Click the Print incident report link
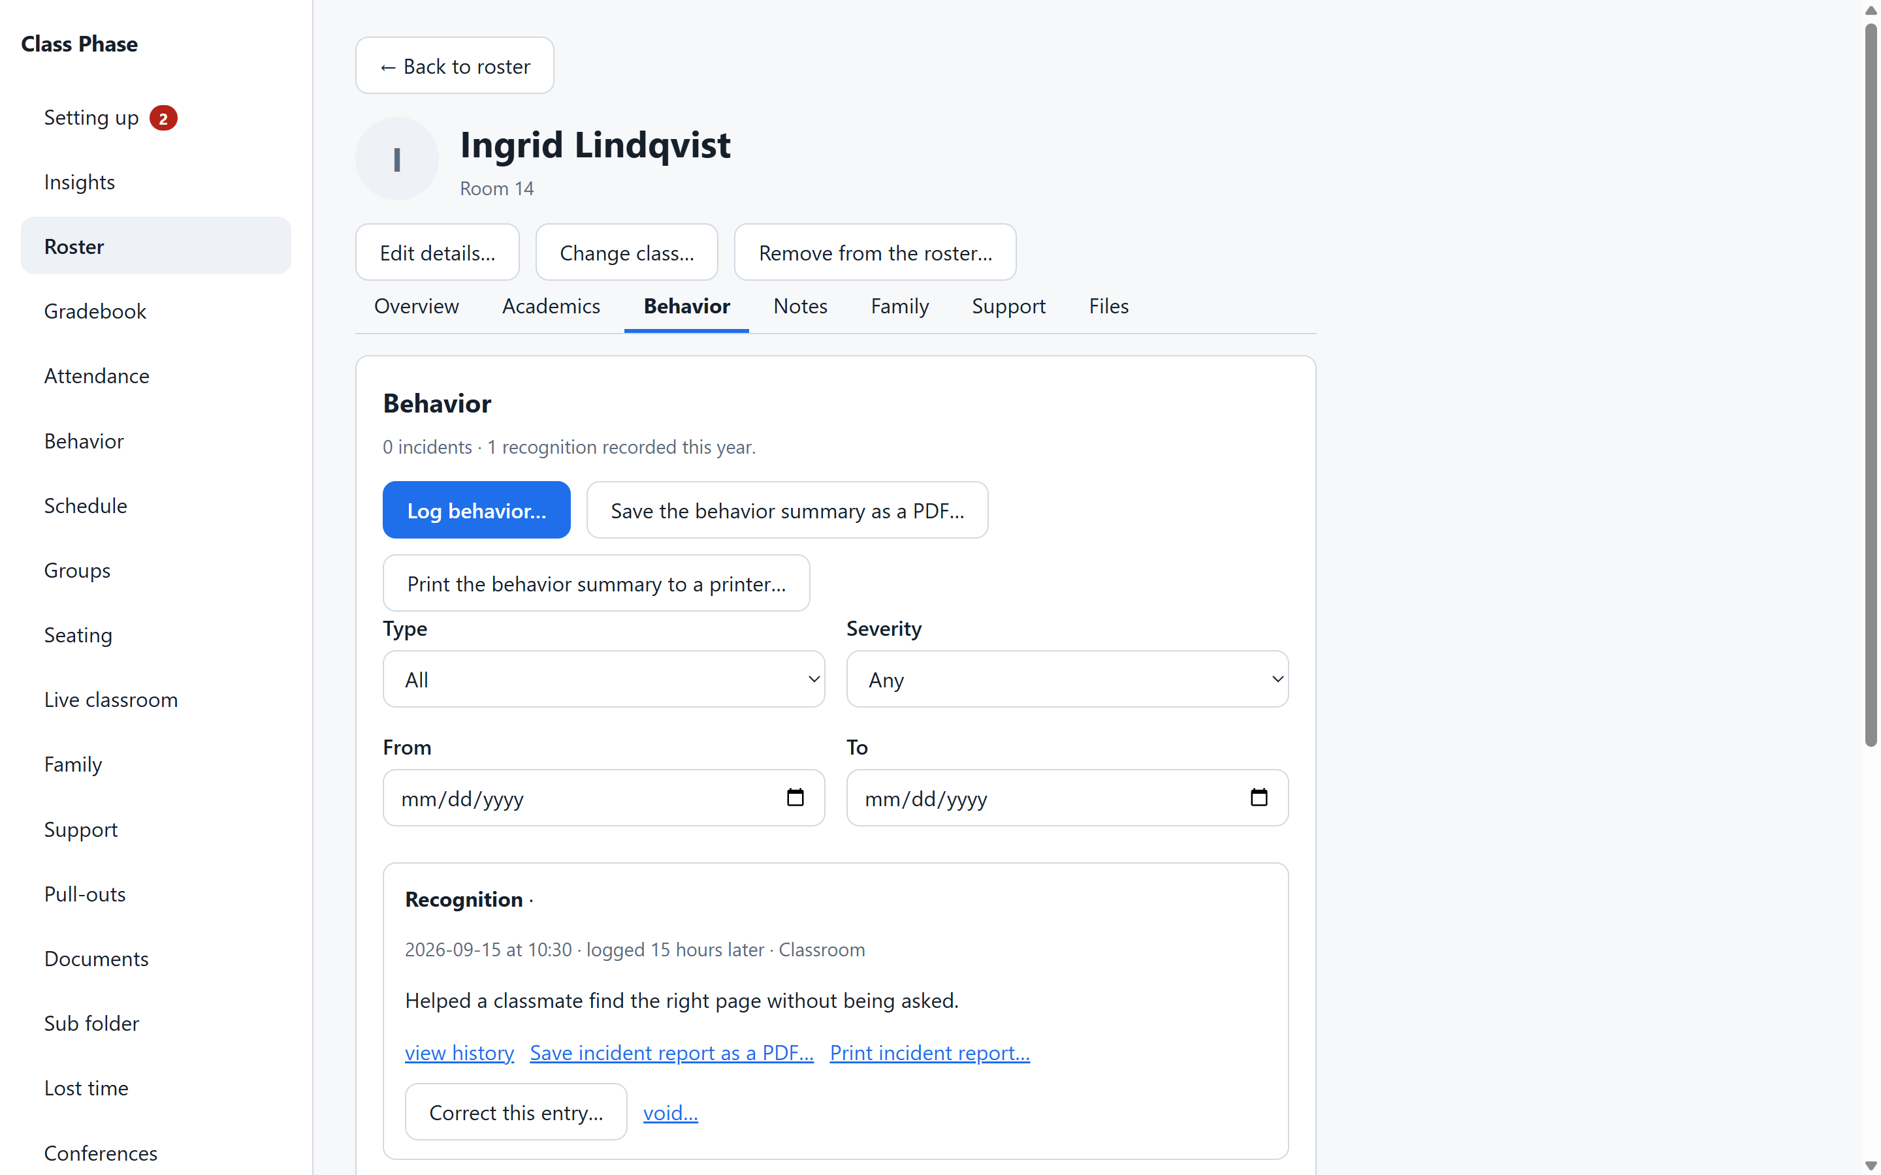The width and height of the screenshot is (1881, 1175). (929, 1053)
